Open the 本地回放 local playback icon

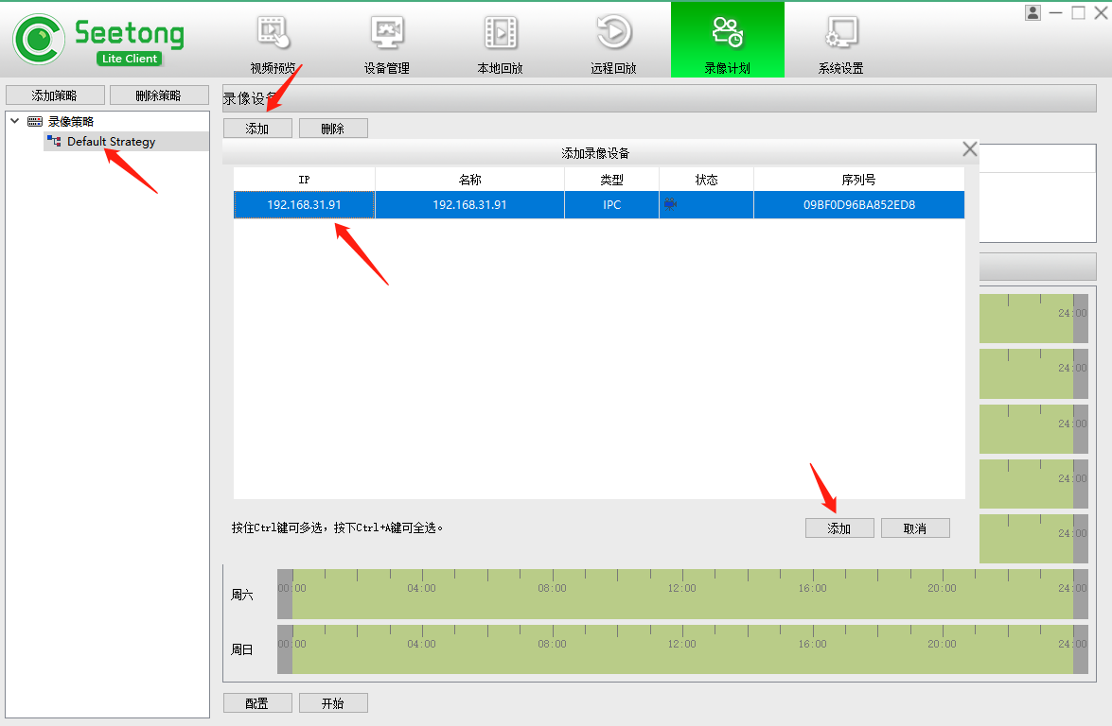point(501,34)
